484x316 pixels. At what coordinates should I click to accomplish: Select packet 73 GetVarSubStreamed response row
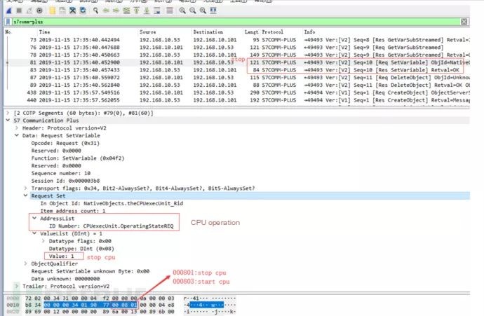(237, 40)
